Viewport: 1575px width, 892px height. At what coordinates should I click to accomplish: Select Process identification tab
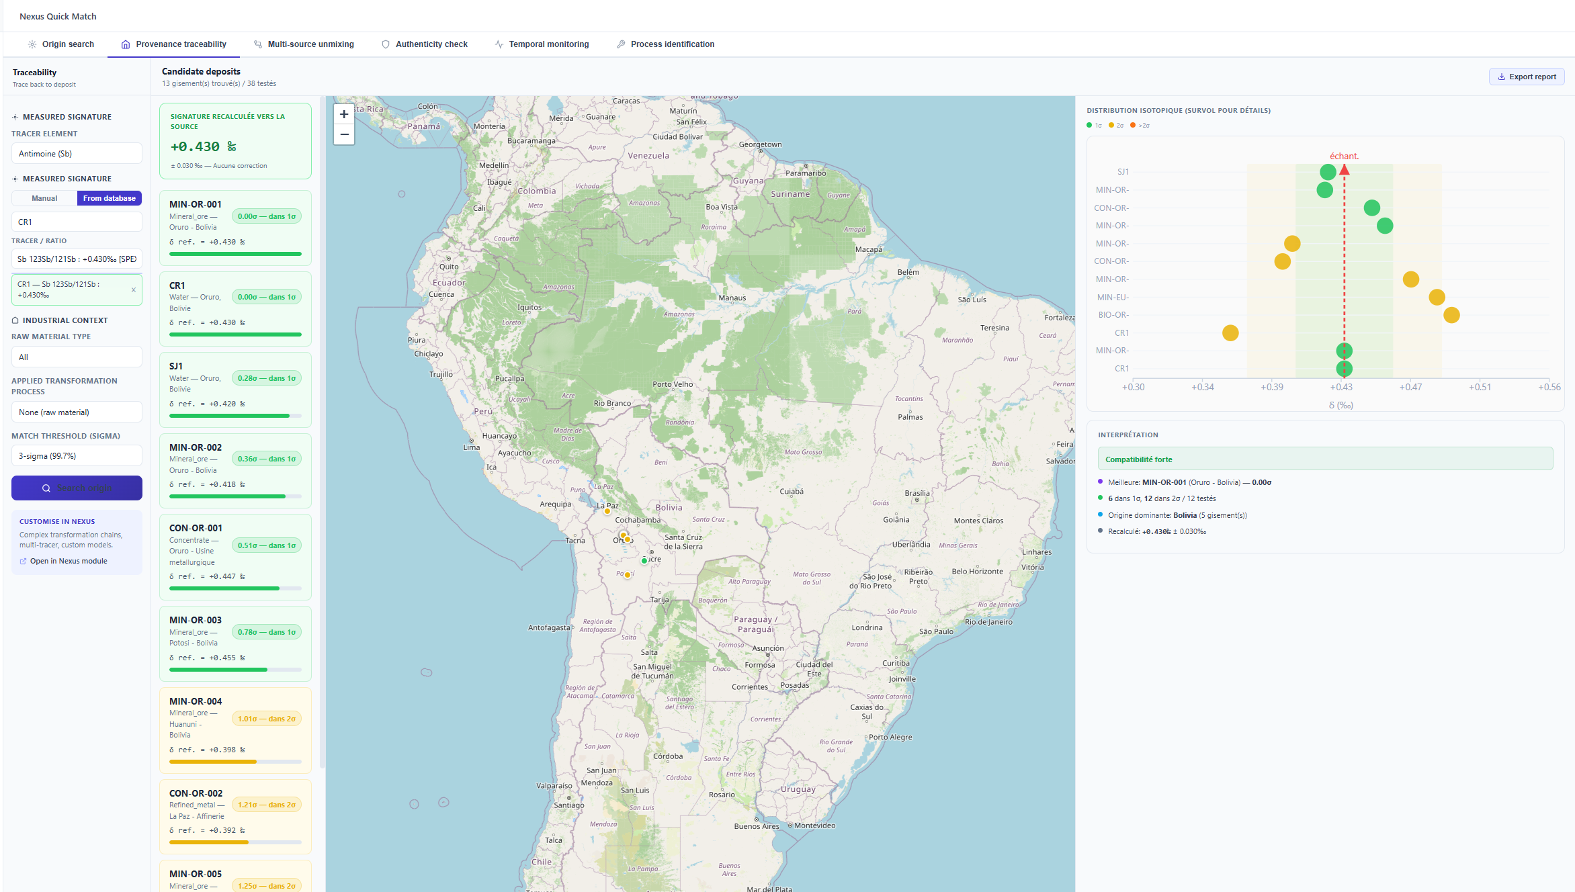click(x=665, y=44)
